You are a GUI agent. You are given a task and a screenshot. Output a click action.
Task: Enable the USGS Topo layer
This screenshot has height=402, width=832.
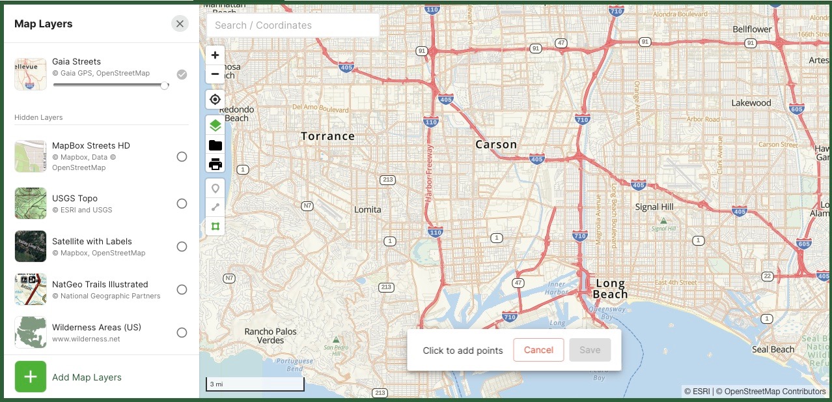(x=182, y=203)
